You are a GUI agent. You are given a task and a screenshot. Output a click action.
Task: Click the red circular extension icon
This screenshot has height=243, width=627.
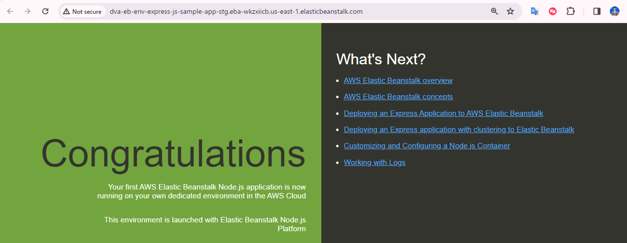(x=553, y=11)
